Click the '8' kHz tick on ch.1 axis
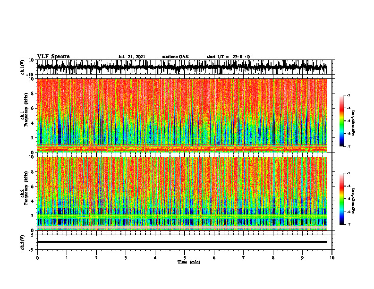Screen dimensions: 374x289 (x=33, y=93)
